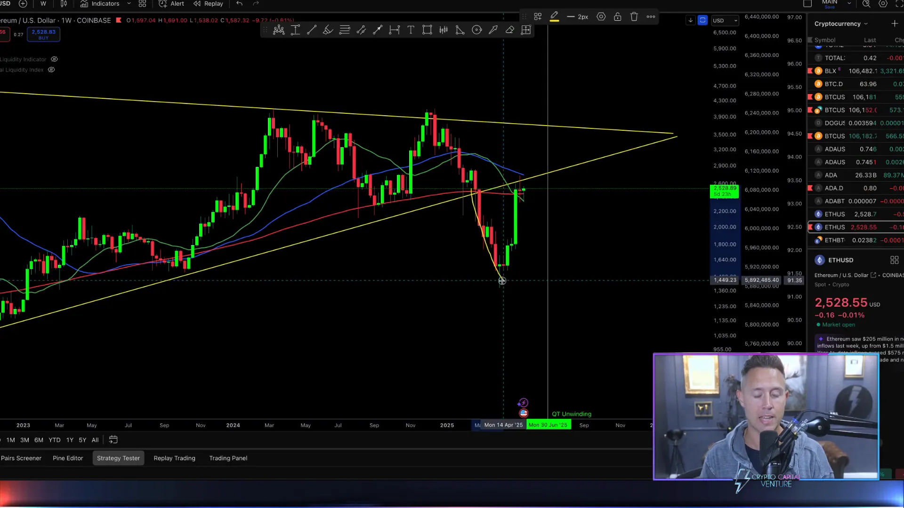904x508 pixels.
Task: Select the measure grid tool
Action: coord(526,30)
